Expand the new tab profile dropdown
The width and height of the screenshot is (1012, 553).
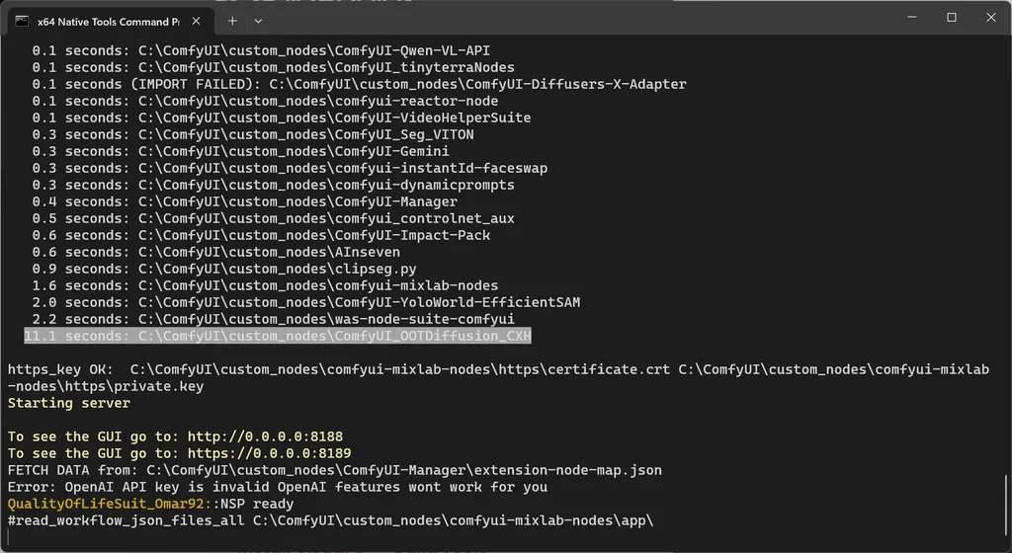coord(258,22)
